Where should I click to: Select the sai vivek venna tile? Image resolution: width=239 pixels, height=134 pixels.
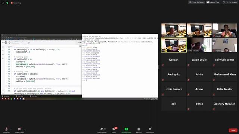coord(225,60)
